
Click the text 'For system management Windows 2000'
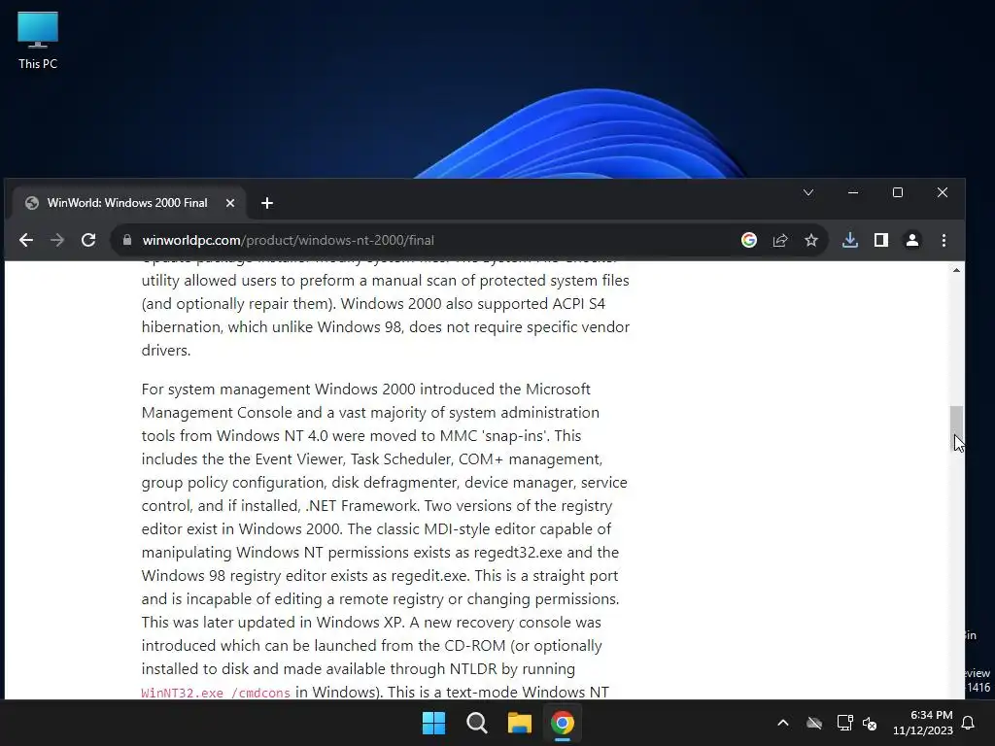point(279,389)
